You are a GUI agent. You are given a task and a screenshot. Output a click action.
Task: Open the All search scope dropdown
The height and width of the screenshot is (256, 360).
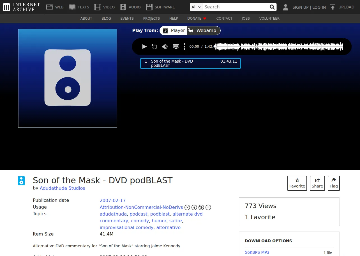pos(196,7)
